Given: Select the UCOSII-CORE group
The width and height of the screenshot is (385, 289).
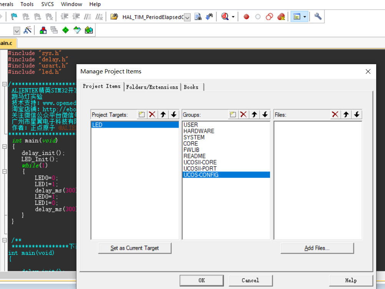Looking at the screenshot, I should coord(226,162).
